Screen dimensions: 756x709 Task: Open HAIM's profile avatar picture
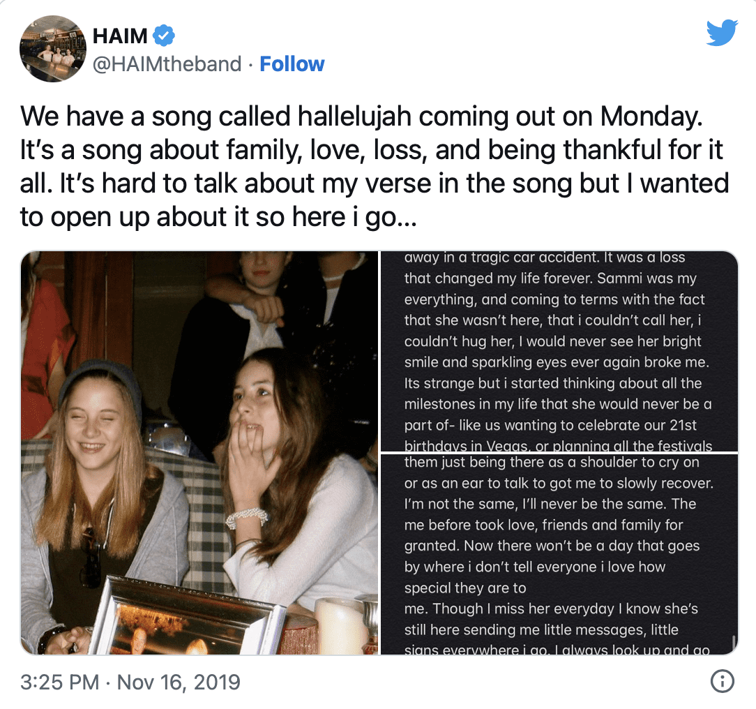[52, 47]
